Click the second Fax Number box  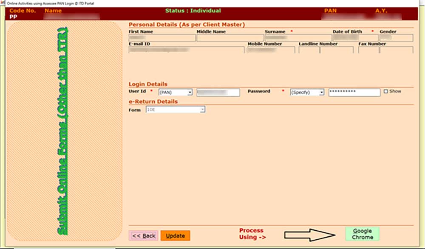[396, 50]
